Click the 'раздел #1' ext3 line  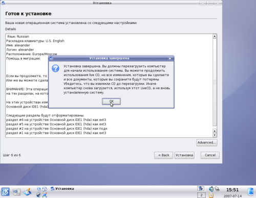56,133
